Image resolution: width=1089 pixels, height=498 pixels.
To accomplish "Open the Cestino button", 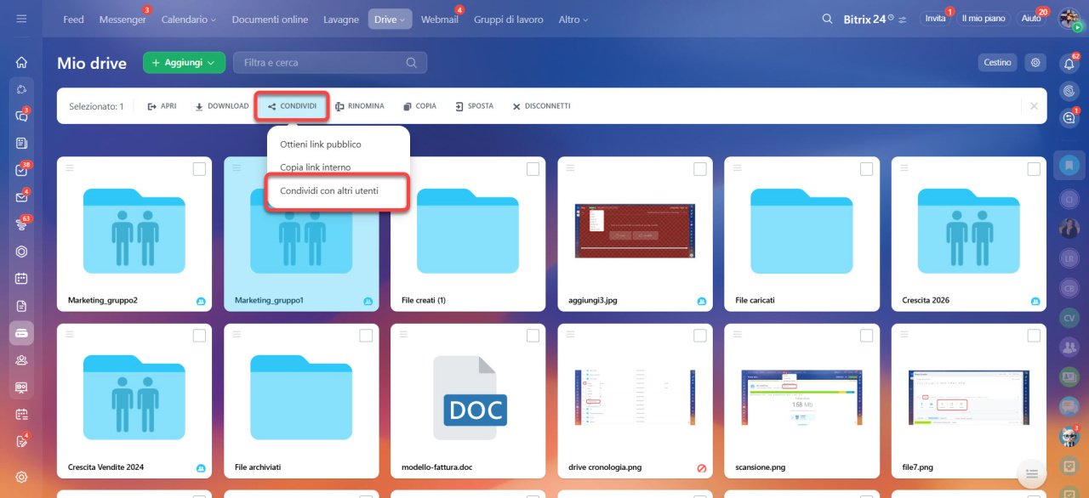I will pos(997,62).
